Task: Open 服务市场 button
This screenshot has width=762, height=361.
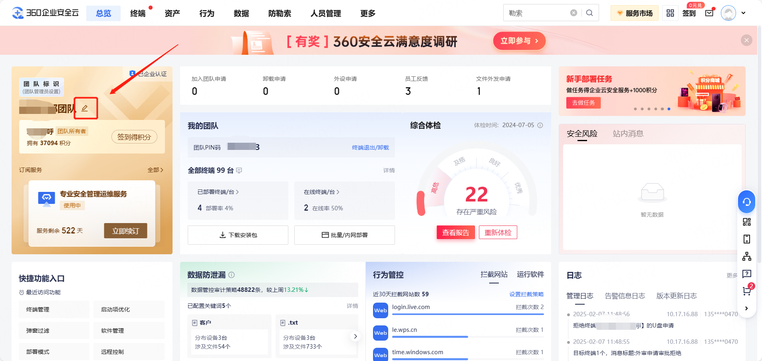Action: (x=635, y=13)
